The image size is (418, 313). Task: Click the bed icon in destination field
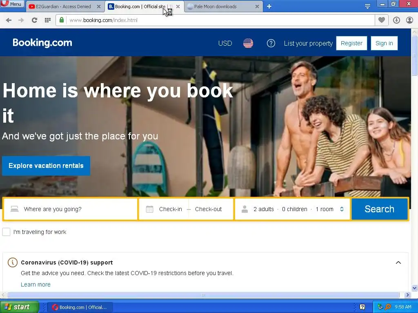pyautogui.click(x=14, y=209)
